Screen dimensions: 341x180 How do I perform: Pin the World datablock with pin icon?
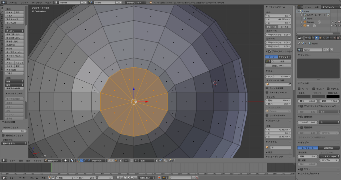pos(299,44)
